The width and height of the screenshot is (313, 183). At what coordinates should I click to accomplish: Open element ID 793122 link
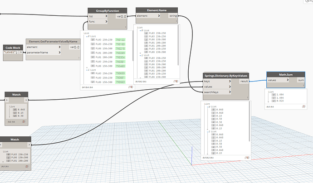[120, 40]
